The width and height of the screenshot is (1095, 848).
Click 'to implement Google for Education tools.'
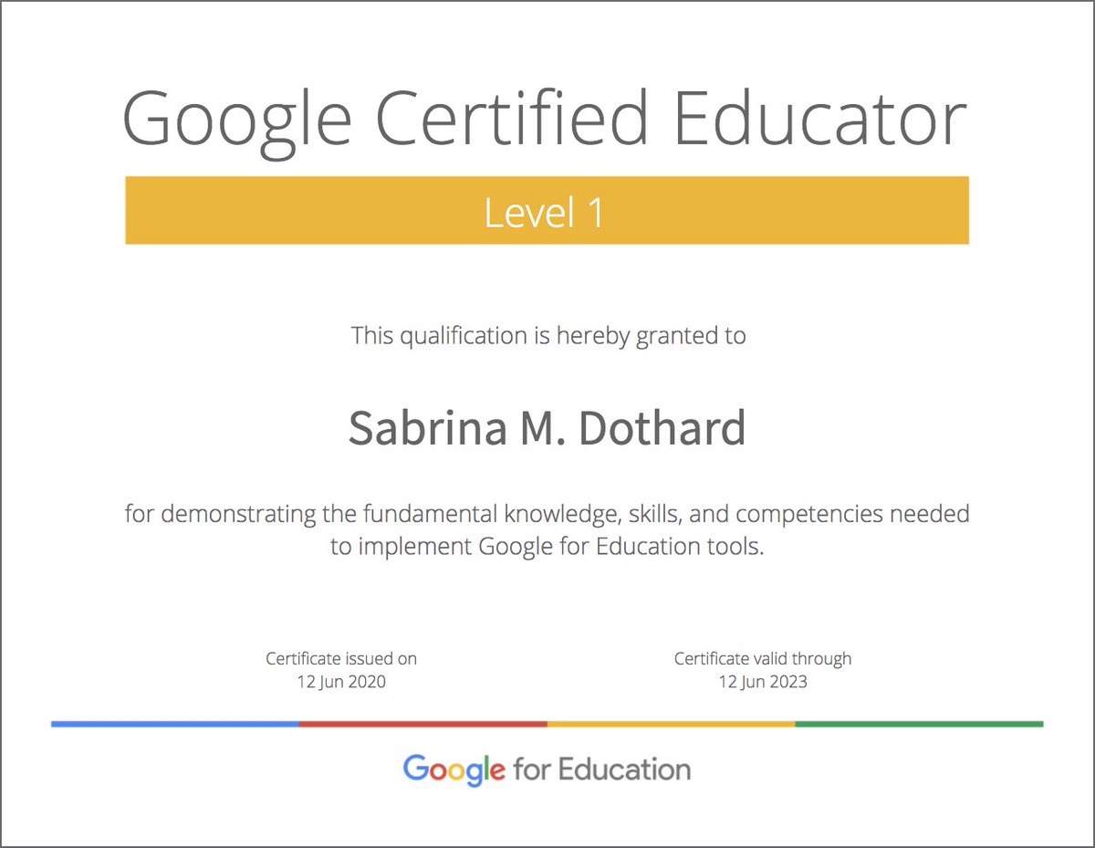547,548
